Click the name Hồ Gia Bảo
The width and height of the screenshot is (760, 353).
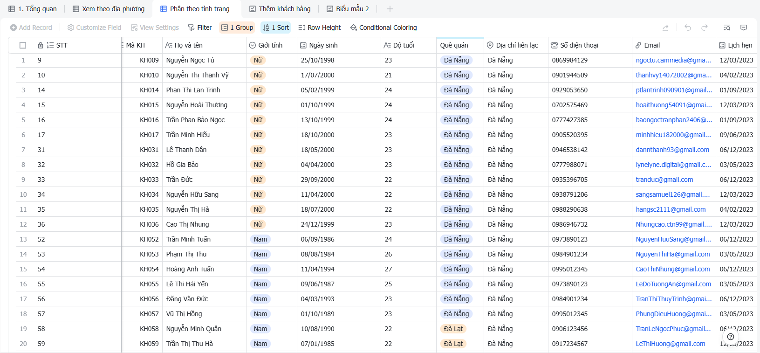182,165
